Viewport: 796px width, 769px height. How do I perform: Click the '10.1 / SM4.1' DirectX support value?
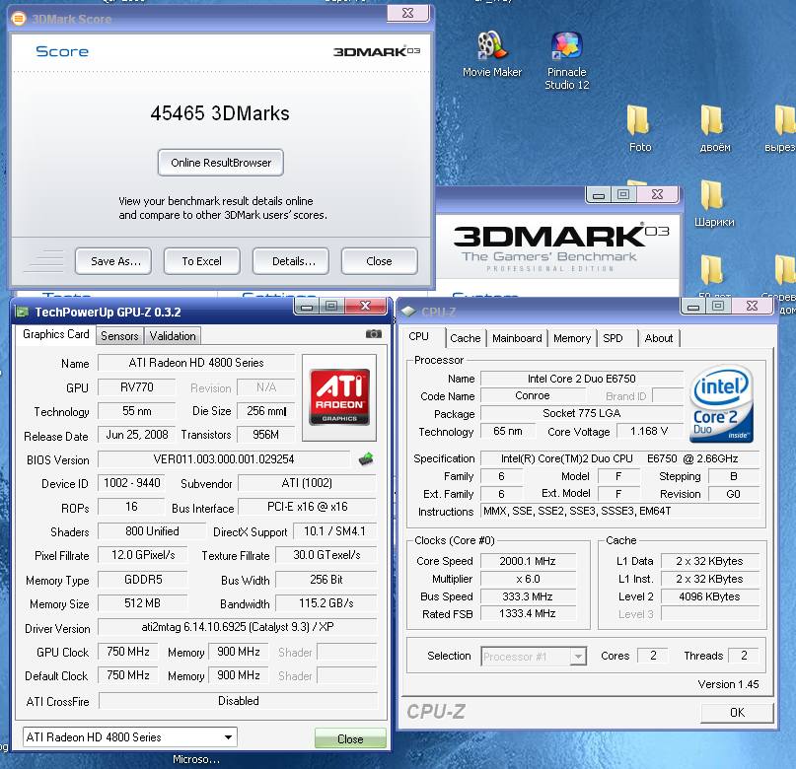[334, 531]
